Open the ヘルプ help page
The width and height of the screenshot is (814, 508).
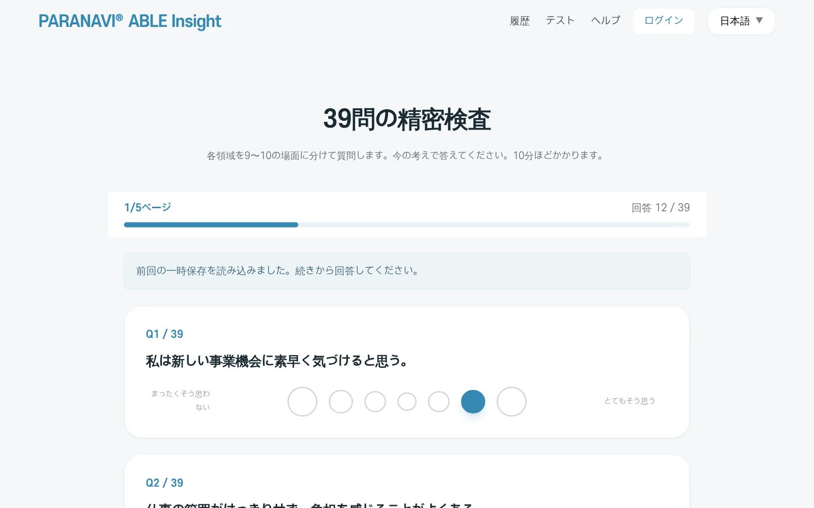click(x=605, y=21)
